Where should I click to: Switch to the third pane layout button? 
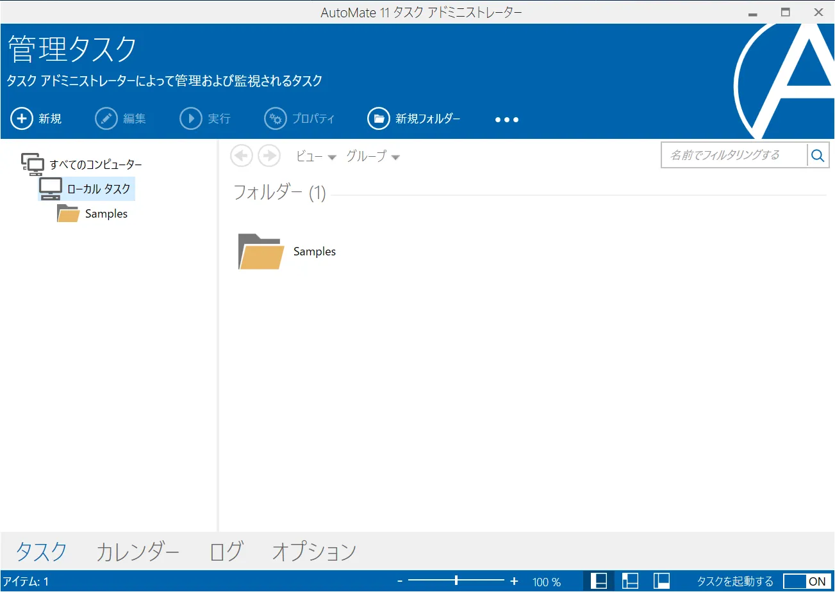click(x=661, y=581)
